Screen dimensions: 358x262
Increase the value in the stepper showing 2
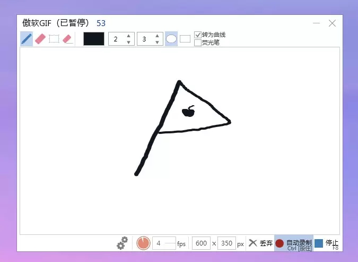(x=128, y=36)
